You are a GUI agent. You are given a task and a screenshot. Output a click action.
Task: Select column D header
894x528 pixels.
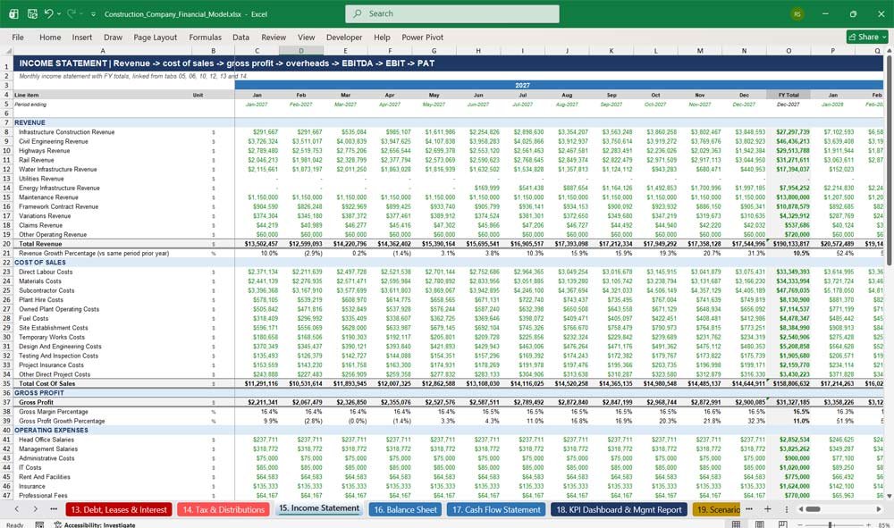[301, 51]
